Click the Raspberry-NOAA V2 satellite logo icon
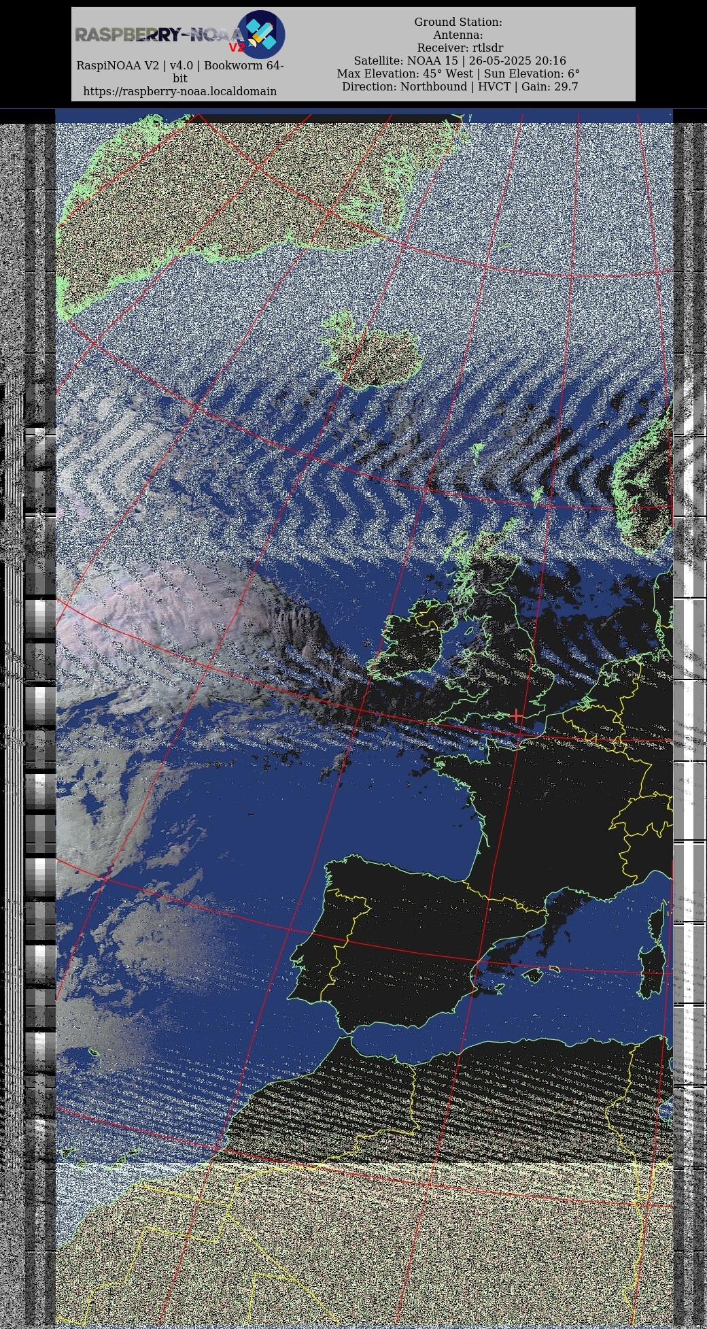The height and width of the screenshot is (1329, 707). click(261, 34)
